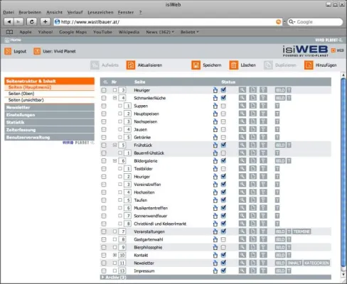Click the Löschen trash icon
Viewport: 347px width, 284px height.
[234, 65]
